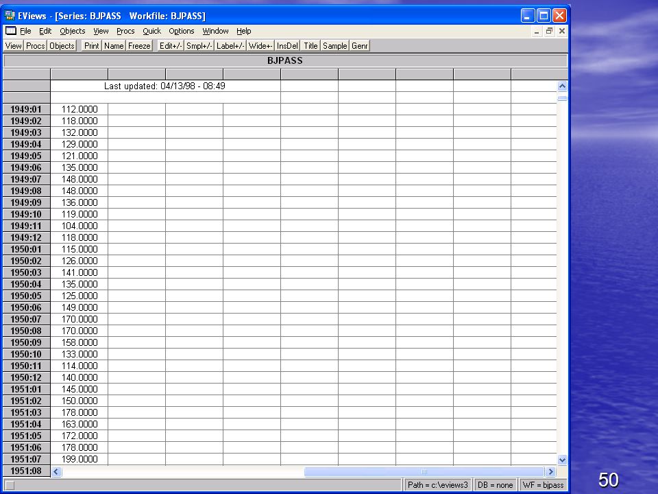This screenshot has height=494, width=658.
Task: Select cell value 132.0000 for 1949:03
Action: 80,132
